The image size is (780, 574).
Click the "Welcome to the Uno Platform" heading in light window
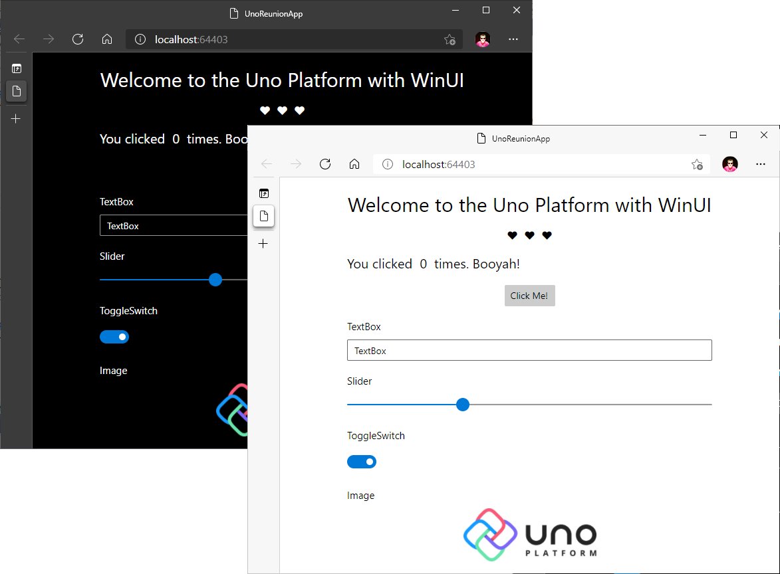(x=529, y=205)
